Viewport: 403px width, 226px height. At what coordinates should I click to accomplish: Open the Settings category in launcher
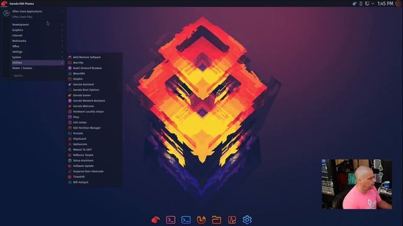(x=38, y=51)
